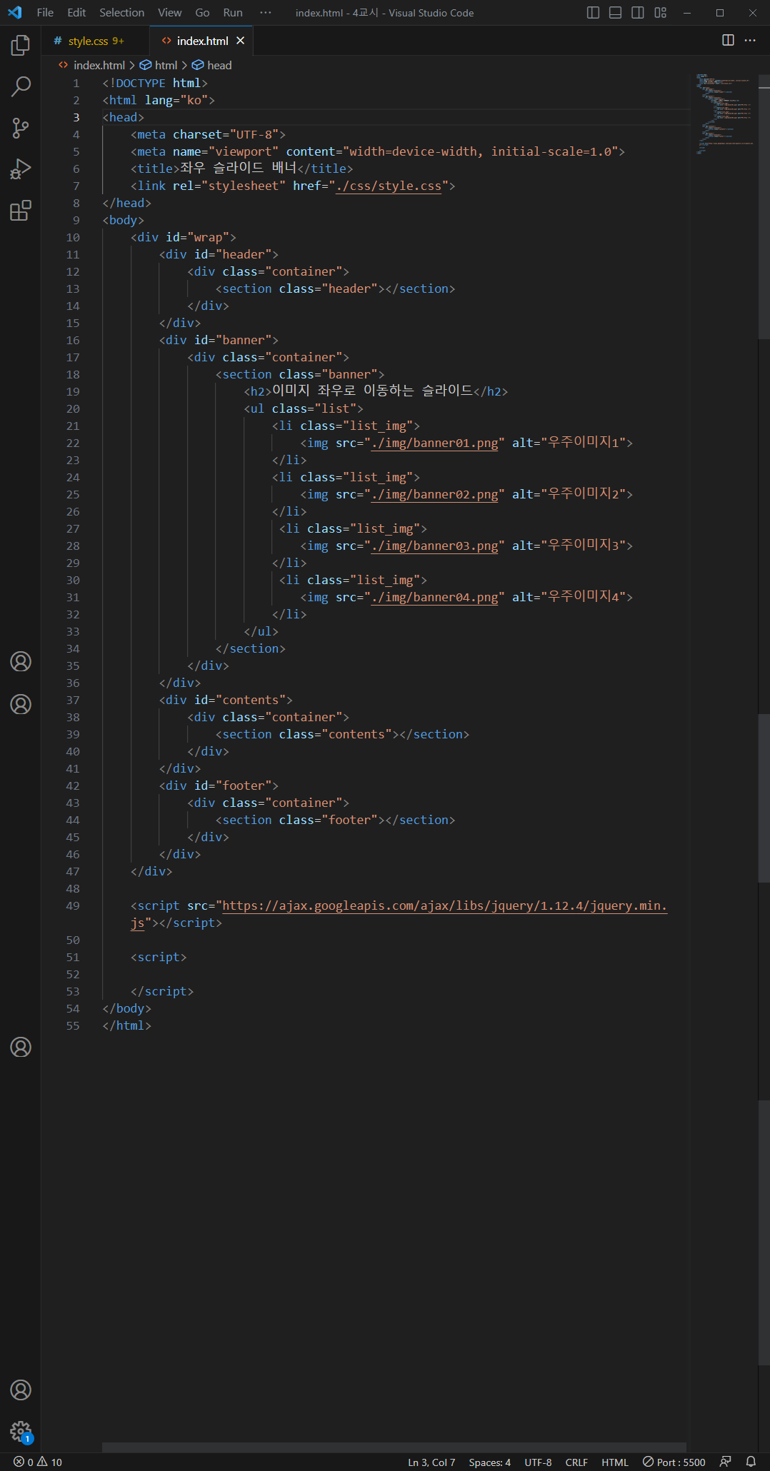Open the Explorer view in activity bar
This screenshot has width=770, height=1471.
(21, 46)
